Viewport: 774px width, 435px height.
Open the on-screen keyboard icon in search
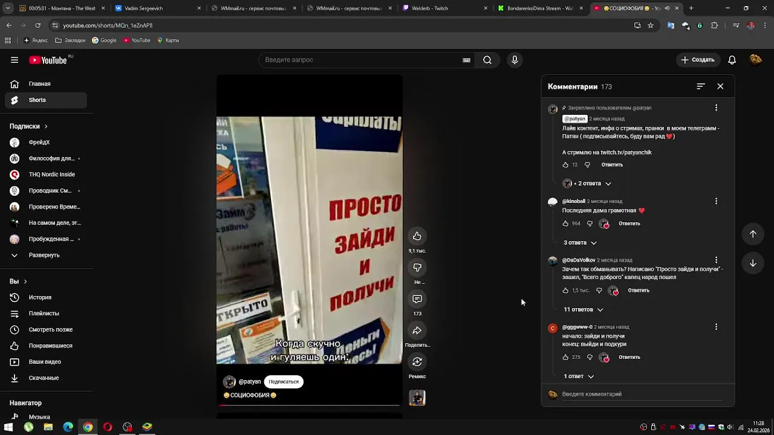[466, 60]
